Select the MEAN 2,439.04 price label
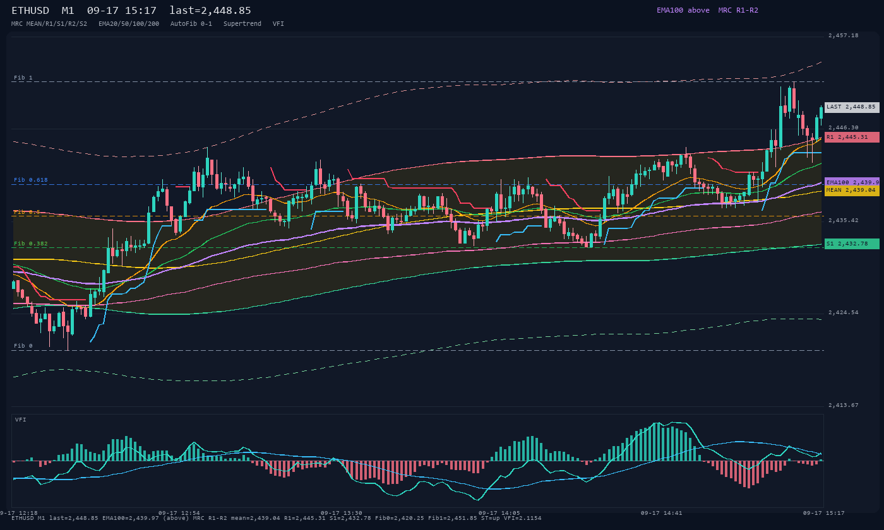 [x=852, y=190]
